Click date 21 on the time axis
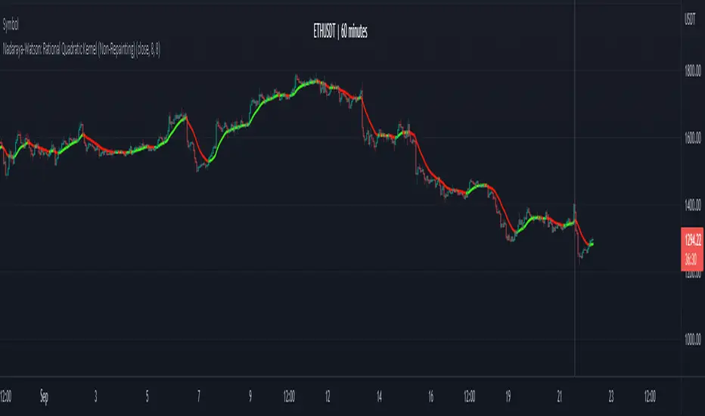This screenshot has width=705, height=416. pyautogui.click(x=560, y=396)
